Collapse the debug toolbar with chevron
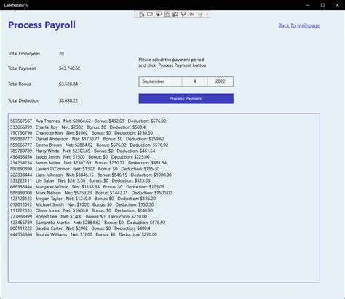The width and height of the screenshot is (345, 299). pyautogui.click(x=207, y=15)
